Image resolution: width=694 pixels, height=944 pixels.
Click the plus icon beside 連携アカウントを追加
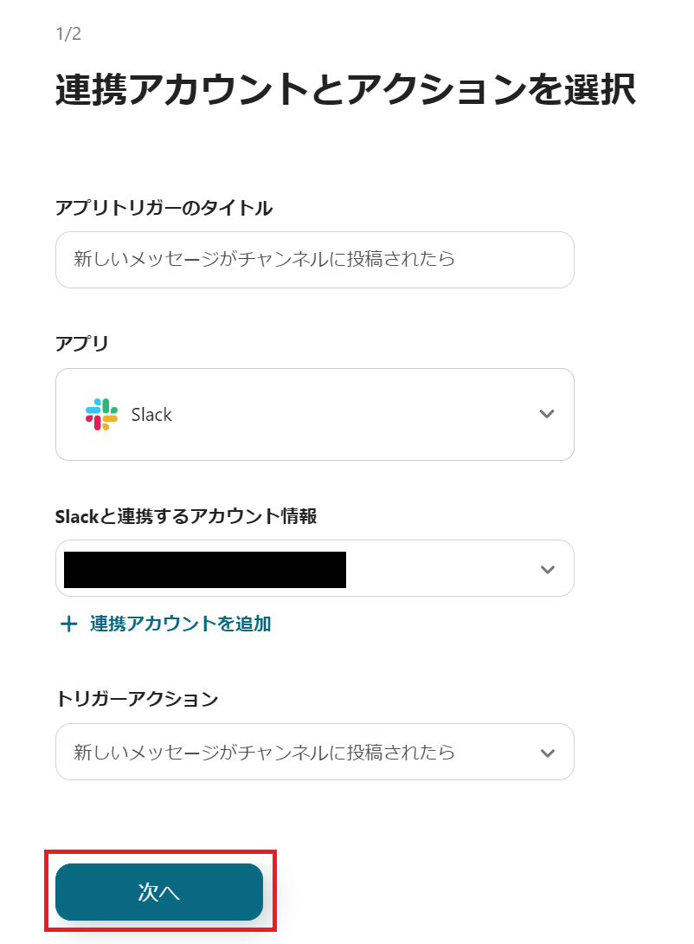click(x=70, y=624)
